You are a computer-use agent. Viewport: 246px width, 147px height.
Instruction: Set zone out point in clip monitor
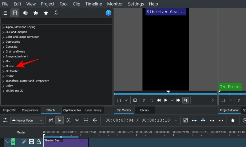coord(151,100)
